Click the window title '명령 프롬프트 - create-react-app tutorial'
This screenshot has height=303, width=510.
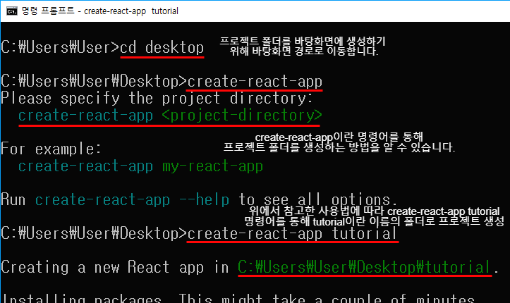tap(100, 11)
